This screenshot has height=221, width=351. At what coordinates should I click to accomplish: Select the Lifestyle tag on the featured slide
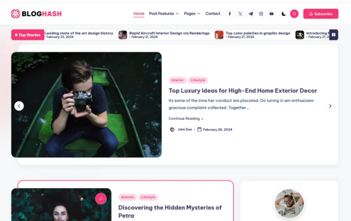point(198,80)
